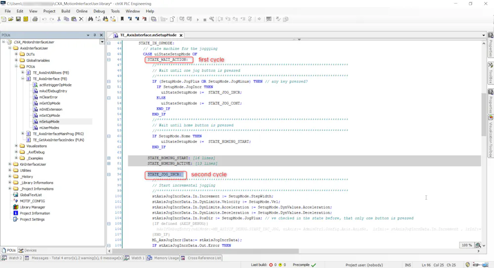Viewport: 494px width, 268px height.
Task: Click the Redo arrow icon
Action: 51,19
